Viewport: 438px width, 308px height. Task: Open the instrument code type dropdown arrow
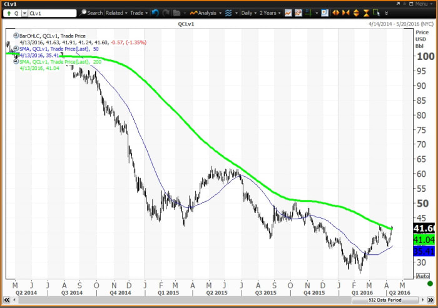pyautogui.click(x=24, y=13)
